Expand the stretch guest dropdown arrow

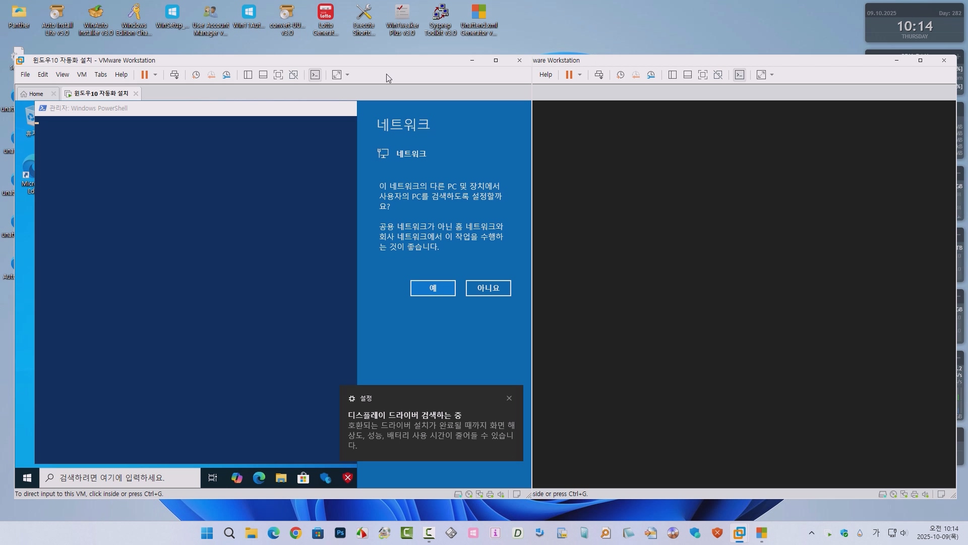point(347,75)
